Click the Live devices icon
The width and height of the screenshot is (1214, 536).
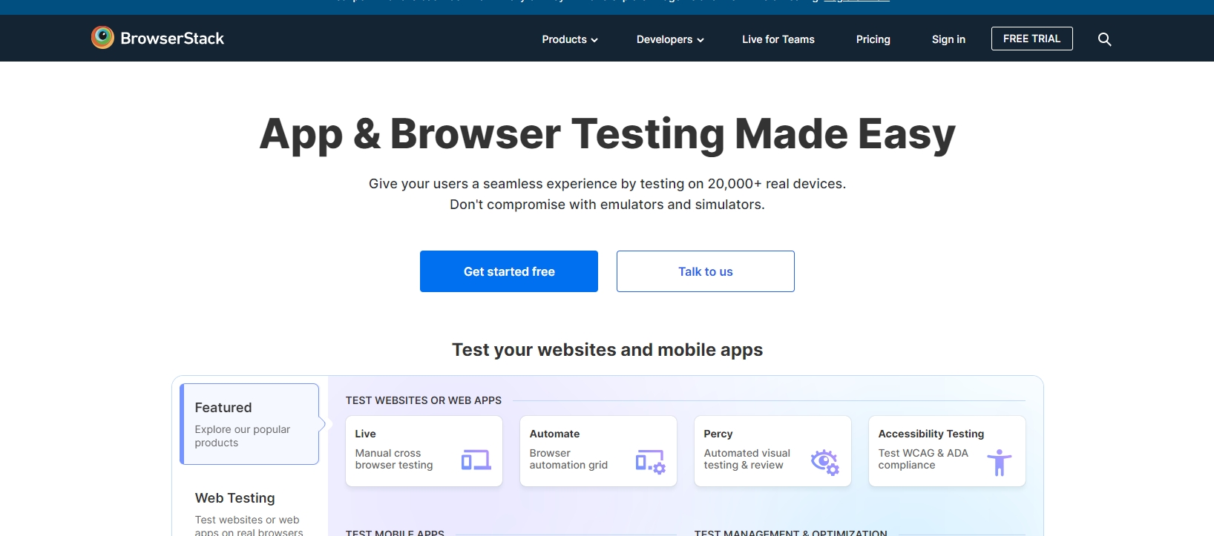click(476, 460)
